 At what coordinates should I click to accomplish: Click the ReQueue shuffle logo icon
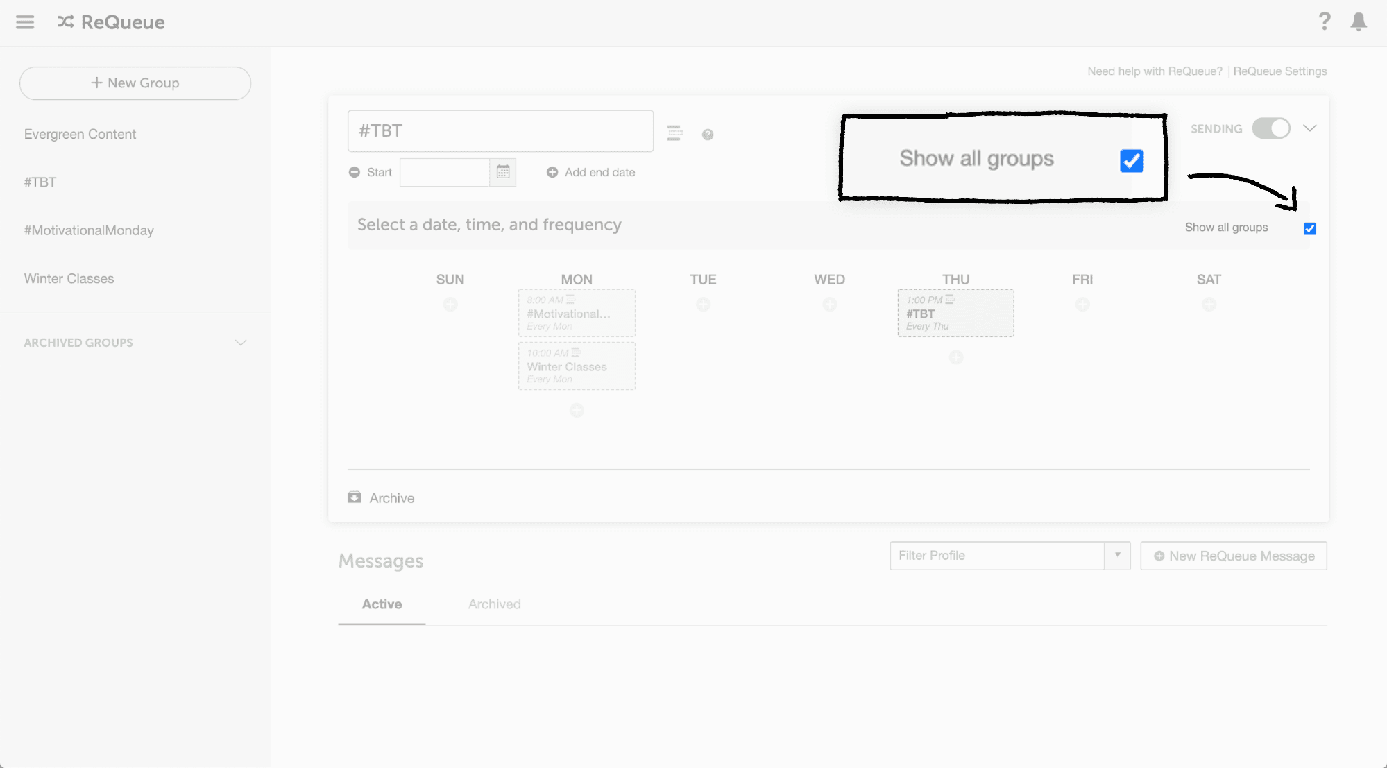pos(65,22)
